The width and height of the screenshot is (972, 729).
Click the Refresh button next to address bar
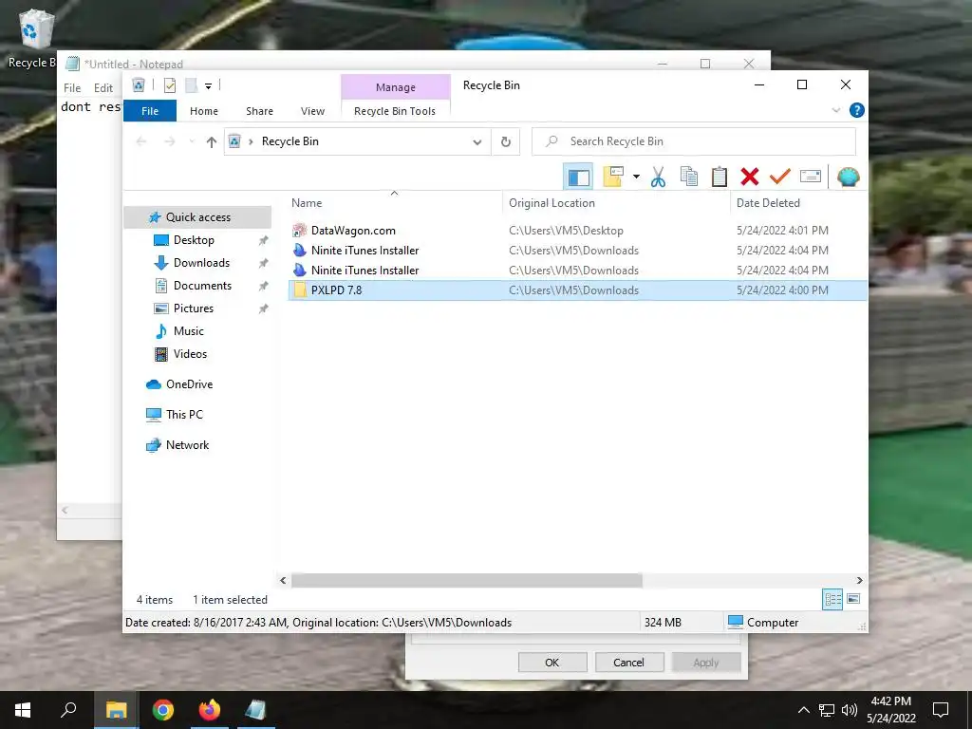(506, 142)
